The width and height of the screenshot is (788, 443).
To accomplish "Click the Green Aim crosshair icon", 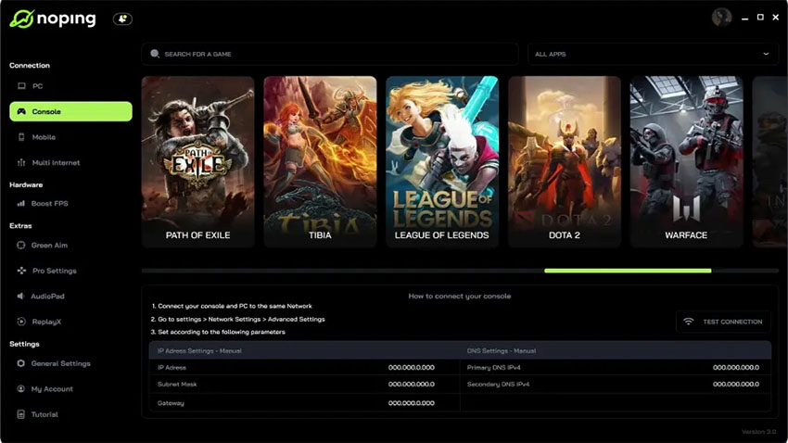I will point(21,245).
